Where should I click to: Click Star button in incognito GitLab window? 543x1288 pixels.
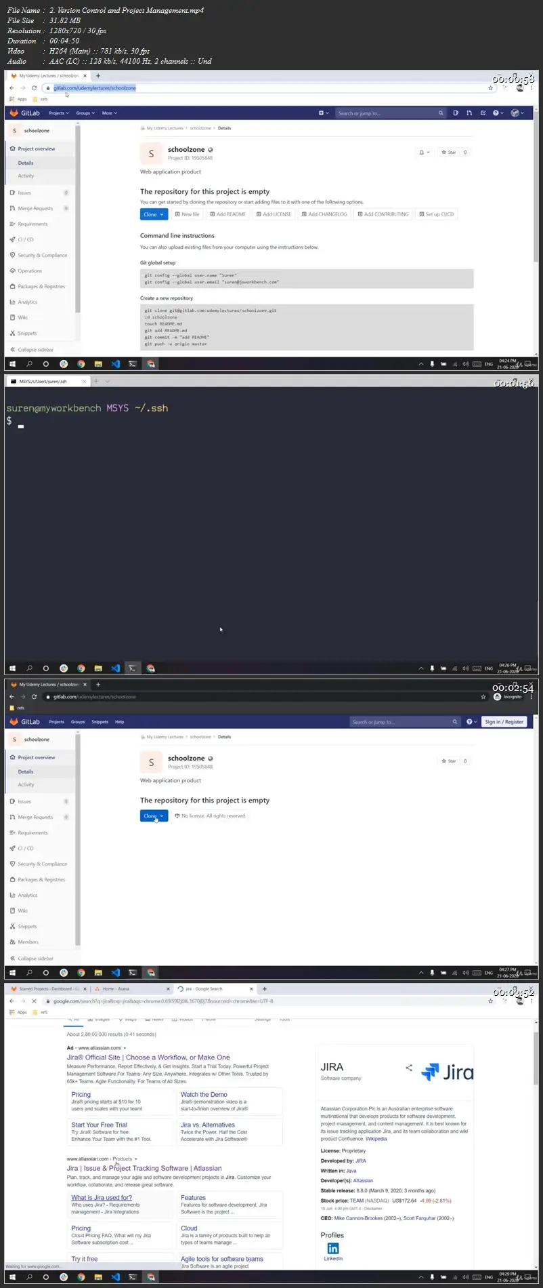click(x=449, y=761)
